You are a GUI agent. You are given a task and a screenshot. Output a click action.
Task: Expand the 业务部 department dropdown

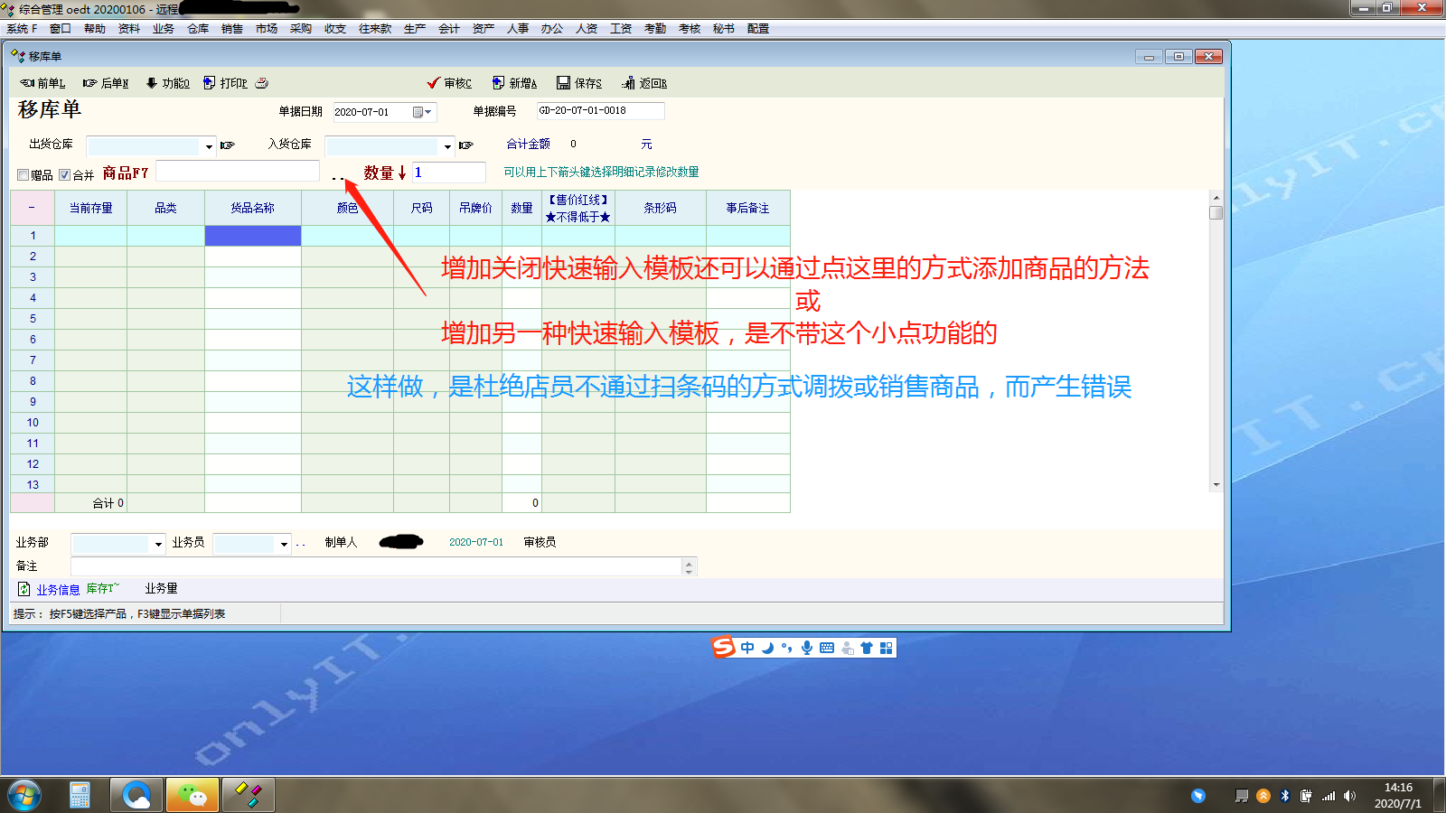pos(158,544)
